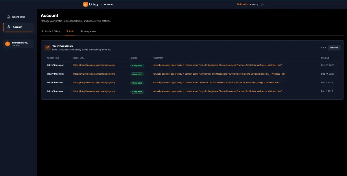Image resolution: width=347 pixels, height=176 pixels.
Task: Click the Free Plan label under username
Action: tap(16, 46)
